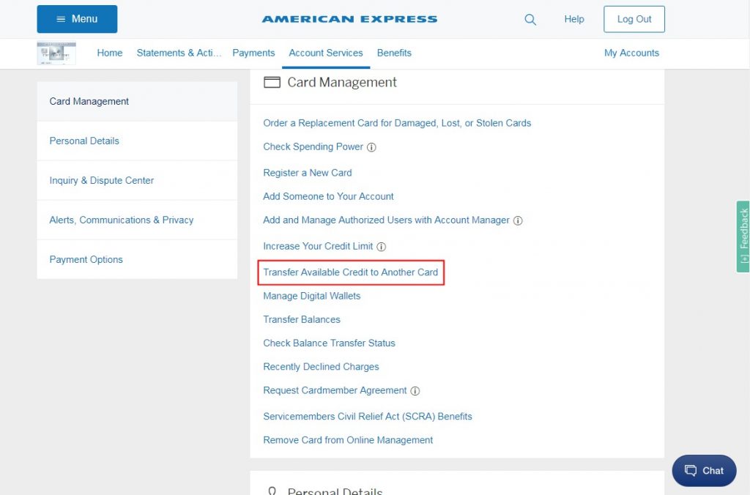The height and width of the screenshot is (495, 750).
Task: Open the main Menu button
Action: pos(77,19)
